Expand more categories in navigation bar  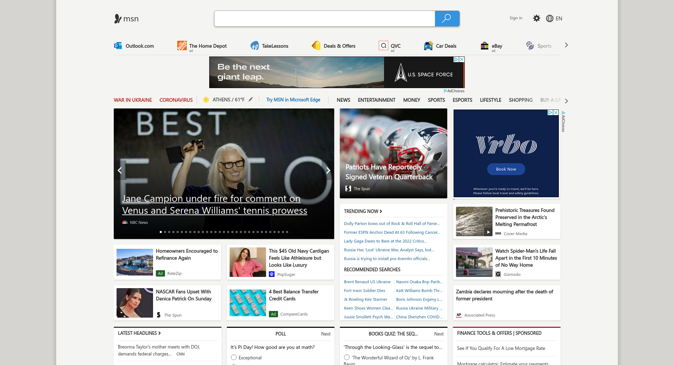coord(566,101)
